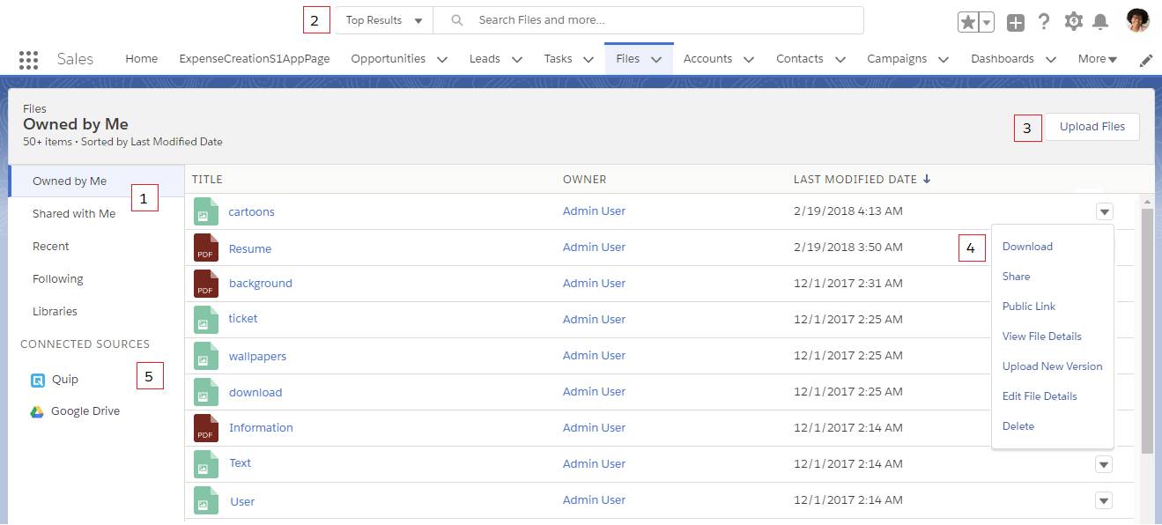Expand the Opportunities tab chevron

point(442,60)
